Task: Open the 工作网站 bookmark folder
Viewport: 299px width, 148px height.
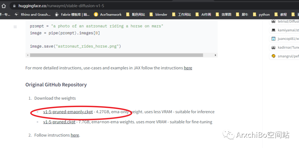Action: (181, 14)
